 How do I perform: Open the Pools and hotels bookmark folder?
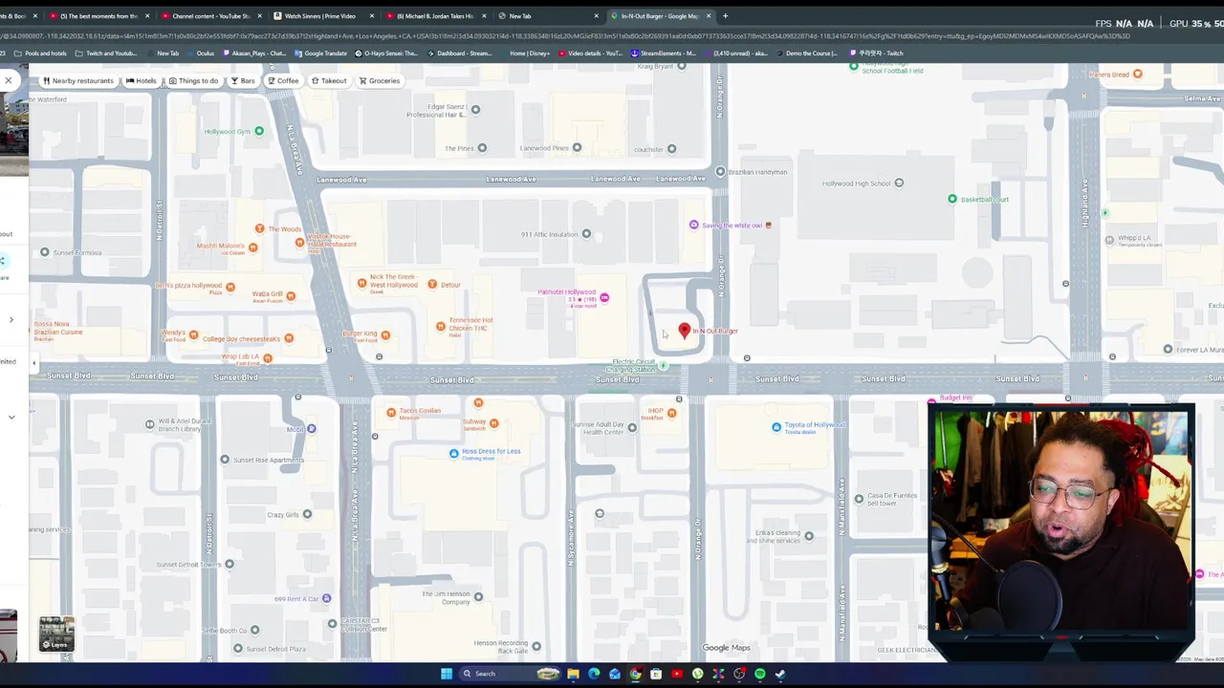(x=40, y=54)
